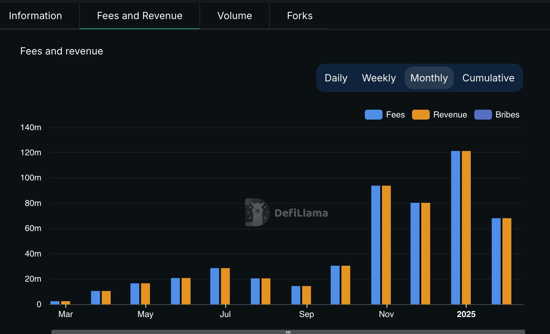Click the November fees bar
The image size is (550, 334).
tap(376, 244)
